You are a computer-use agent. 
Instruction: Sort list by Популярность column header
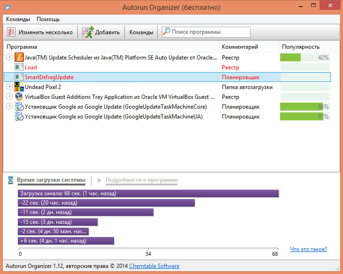click(x=301, y=47)
